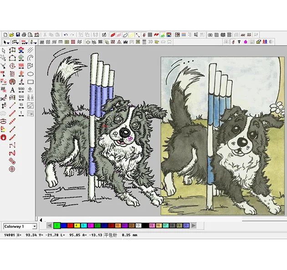Screen dimensions: 287x270
Task: Click the 3D view icon
Action: pos(150,42)
